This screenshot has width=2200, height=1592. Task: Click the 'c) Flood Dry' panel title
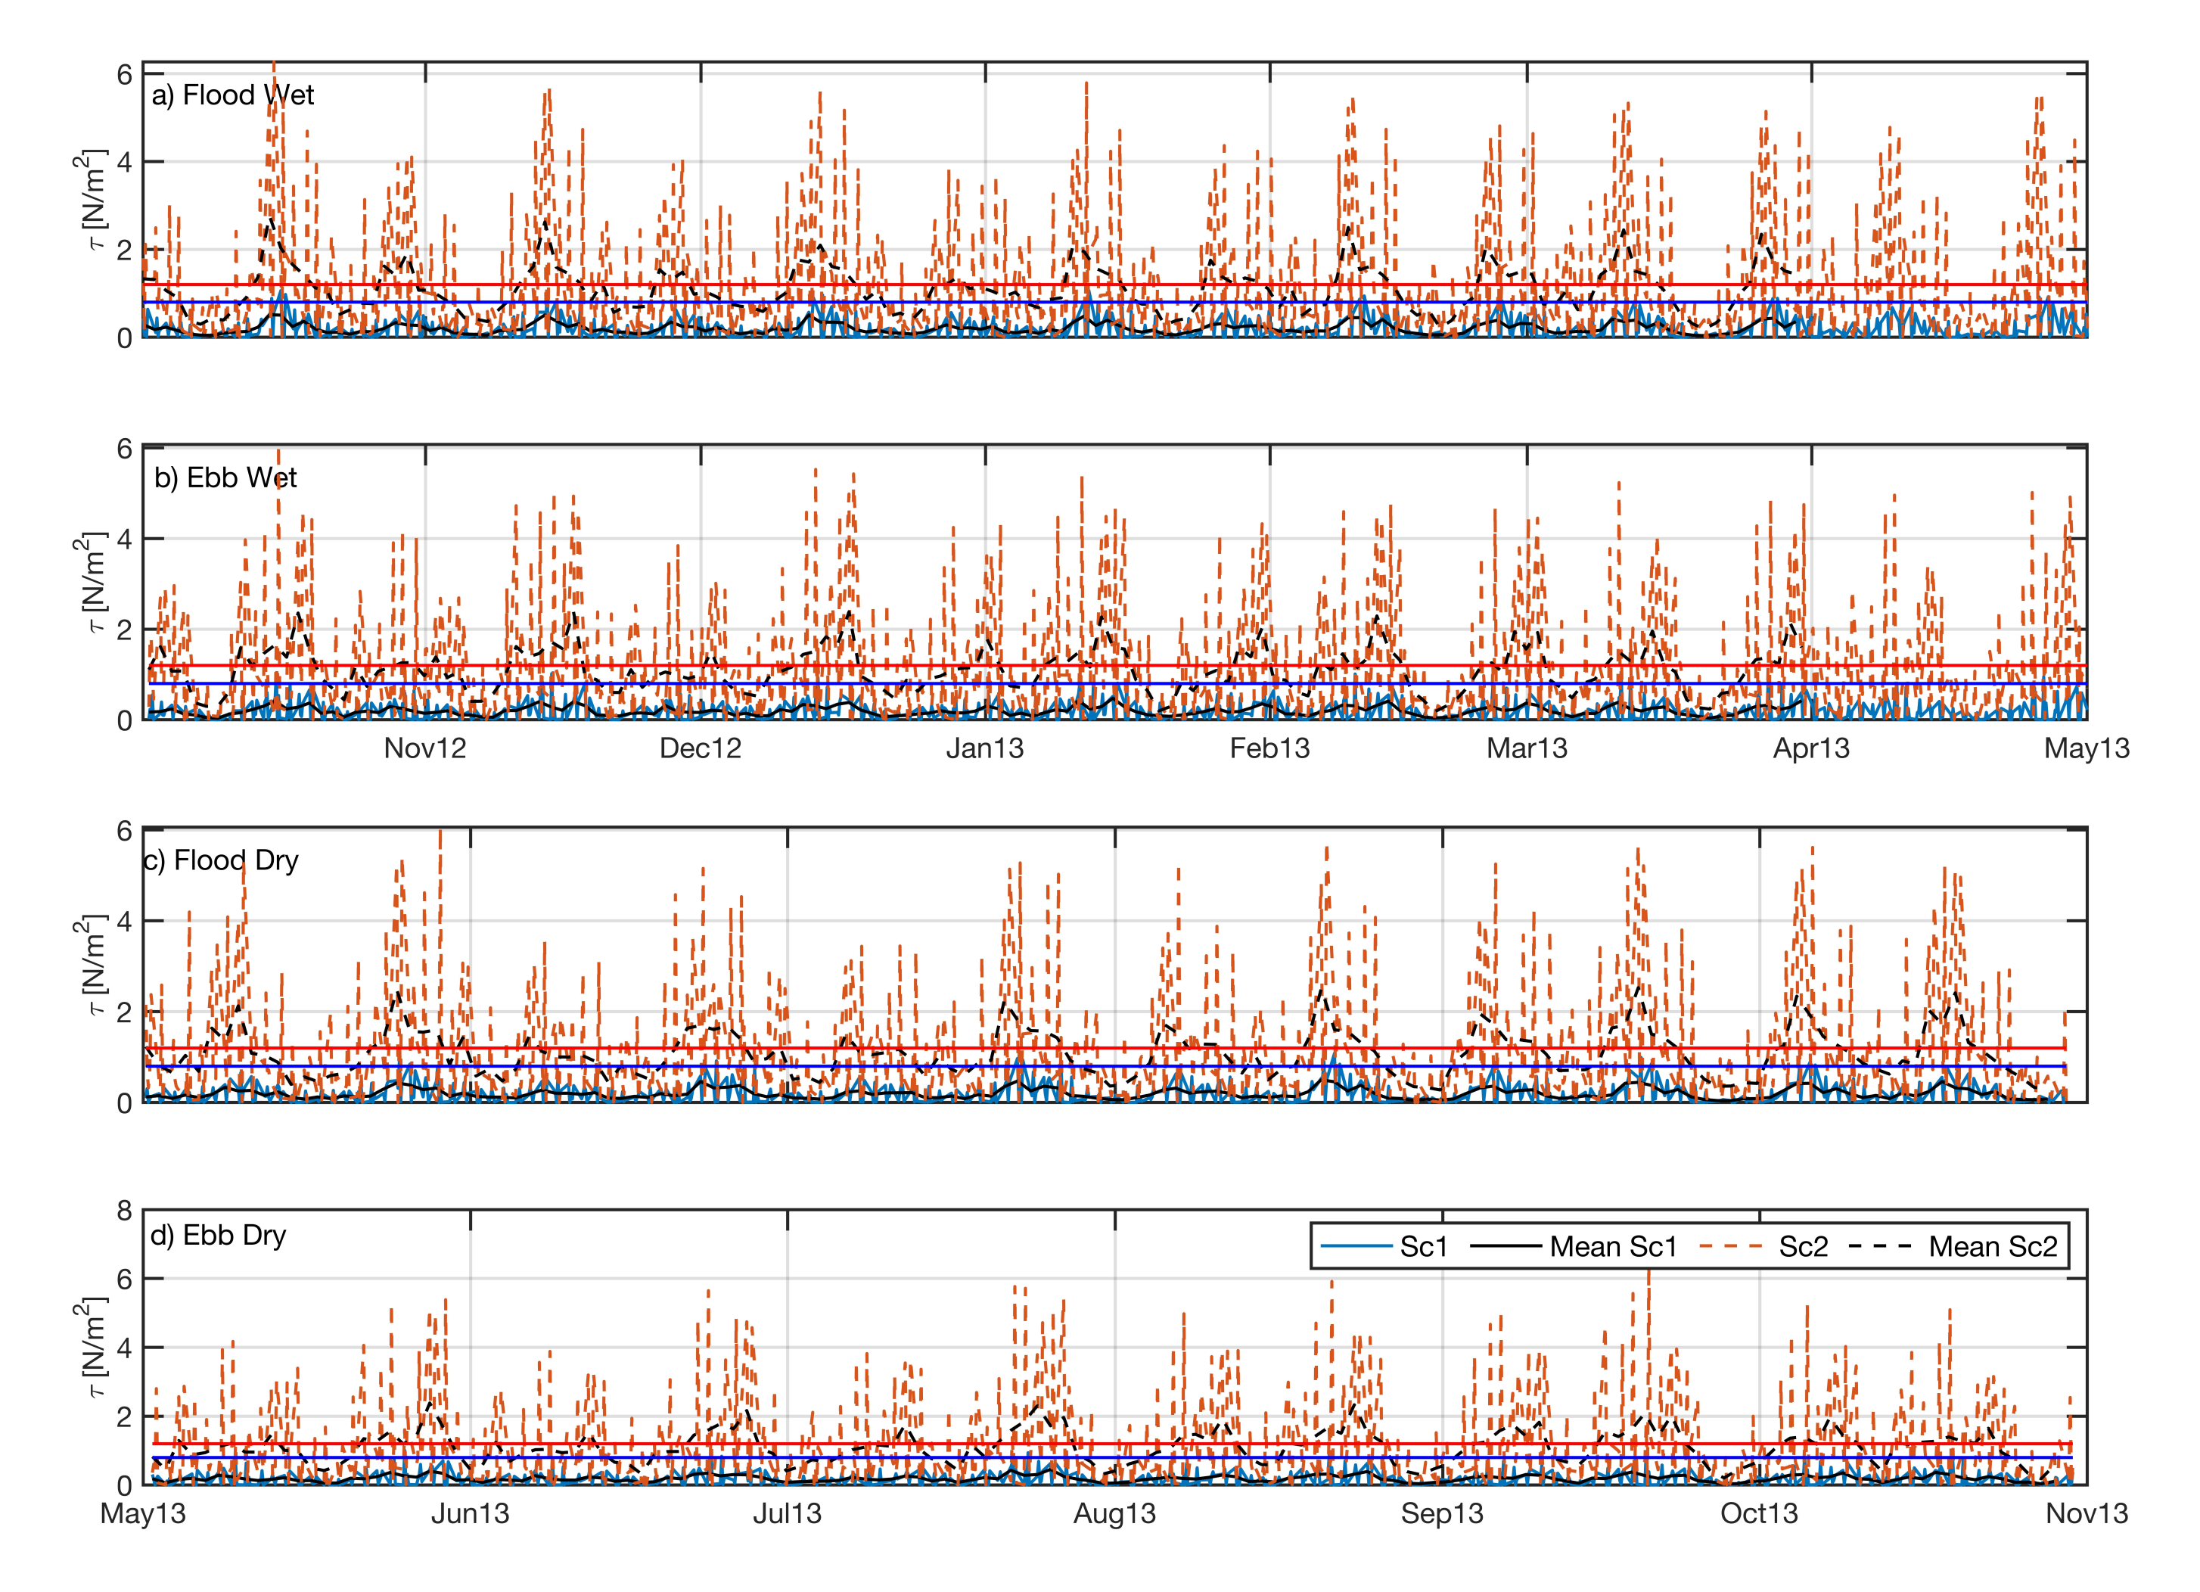click(221, 860)
